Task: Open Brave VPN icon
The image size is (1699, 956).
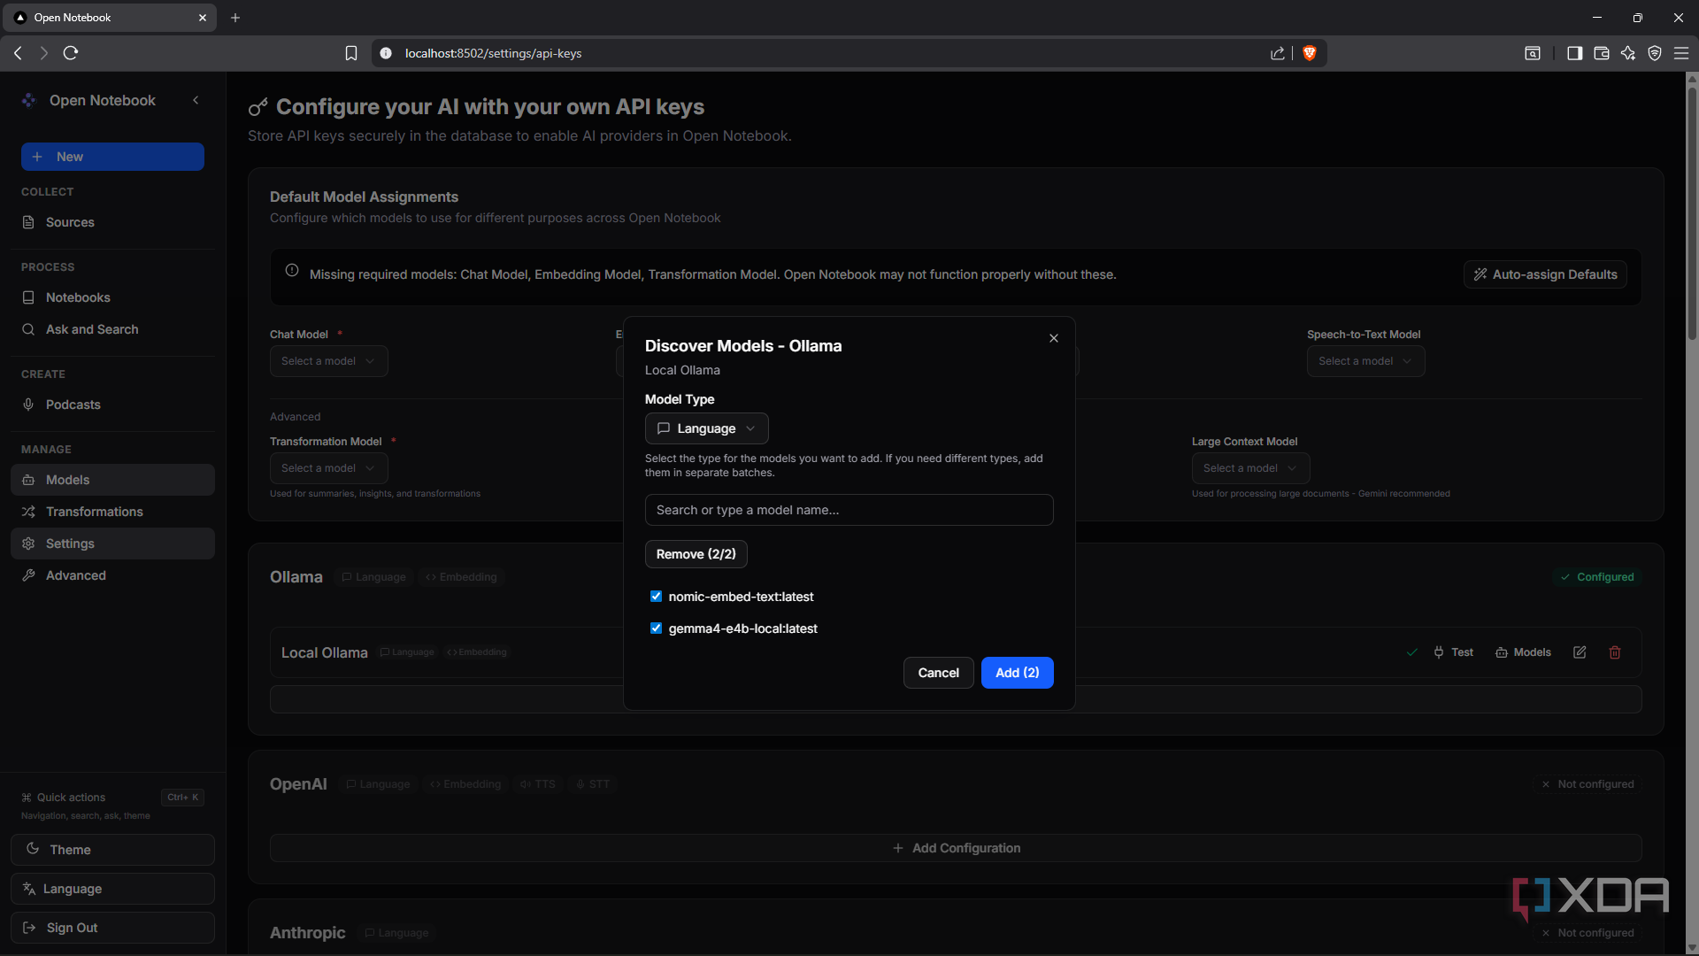Action: tap(1655, 53)
